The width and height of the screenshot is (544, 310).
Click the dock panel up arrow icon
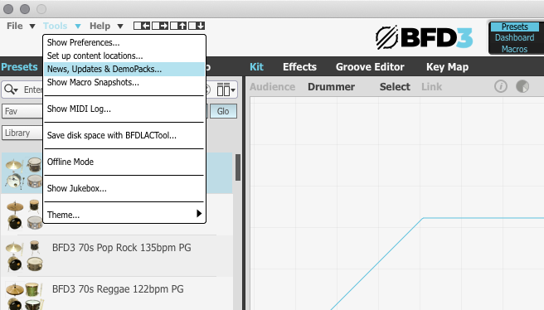click(178, 26)
